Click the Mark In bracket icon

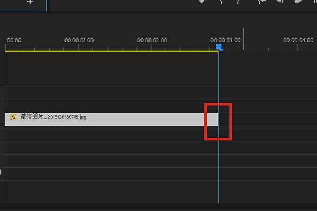tap(221, 2)
